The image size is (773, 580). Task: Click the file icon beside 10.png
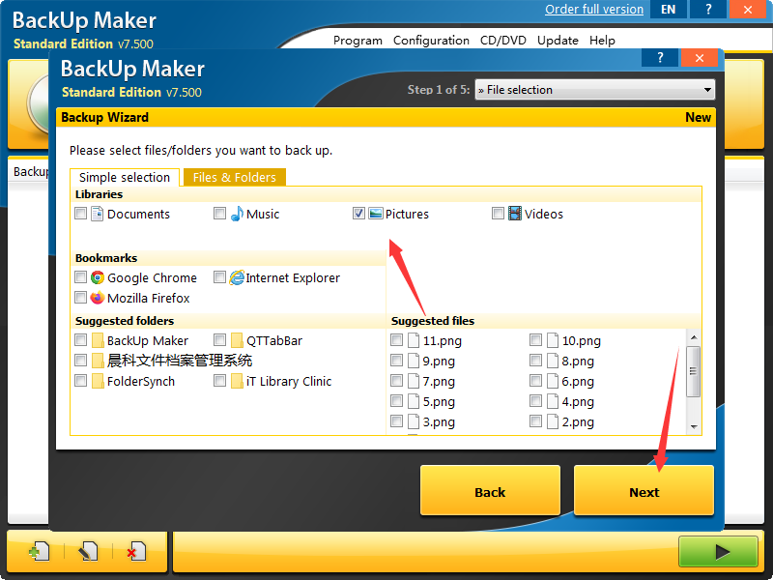point(553,341)
